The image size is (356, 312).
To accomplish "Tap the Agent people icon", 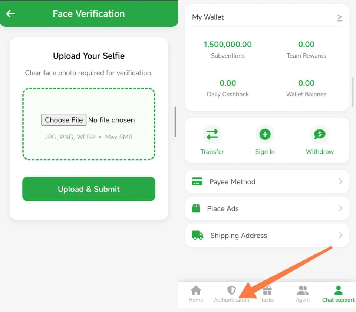I will tap(302, 289).
